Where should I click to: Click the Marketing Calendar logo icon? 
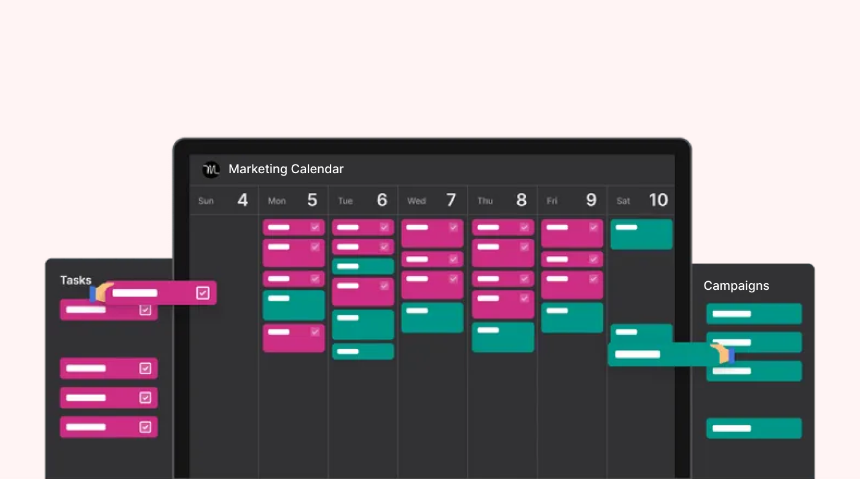point(211,169)
